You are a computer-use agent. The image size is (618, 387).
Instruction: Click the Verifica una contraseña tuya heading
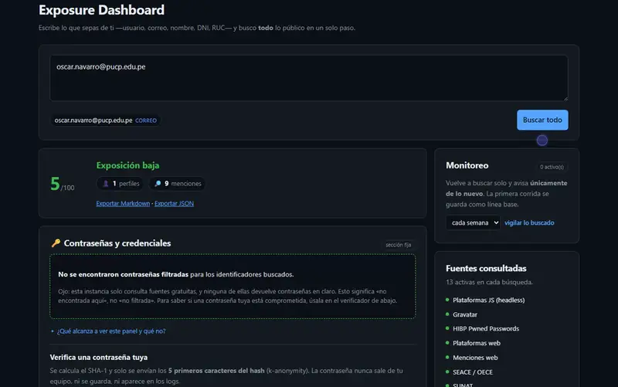[x=99, y=357]
